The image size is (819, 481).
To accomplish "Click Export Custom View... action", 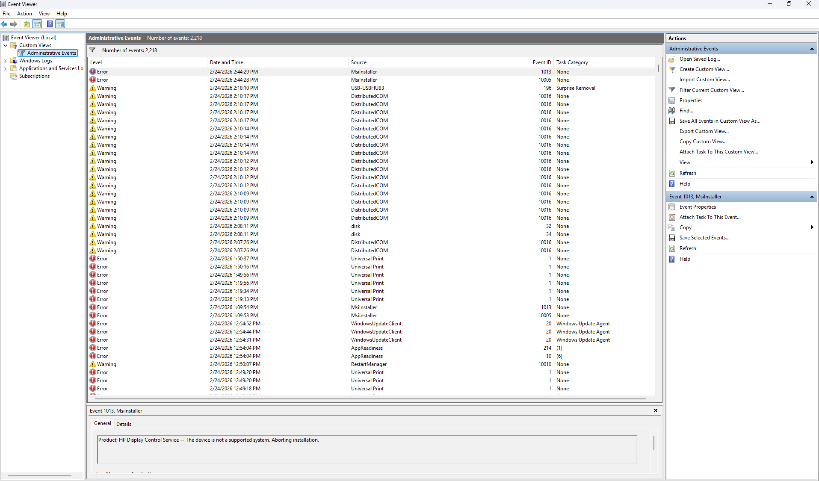I will click(704, 131).
